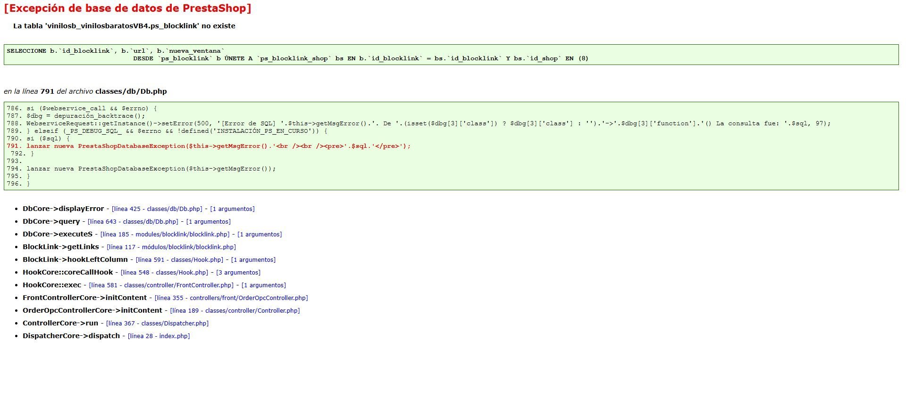Screen dimensions: 906x397
Task: Click 'OrderOpcControllerCore->initContent' stack entry name
Action: coord(92,310)
